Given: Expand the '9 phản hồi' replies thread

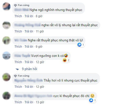Looking at the screenshot, I should click(29, 69).
